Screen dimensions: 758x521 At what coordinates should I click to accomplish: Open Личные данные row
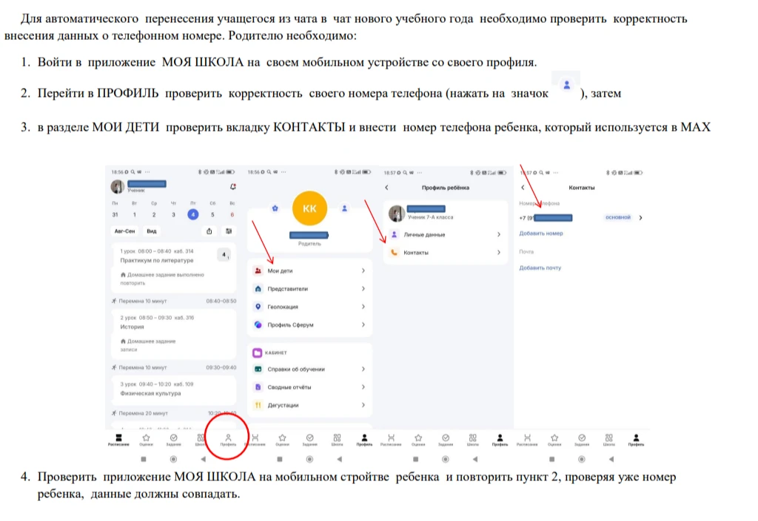(x=446, y=234)
